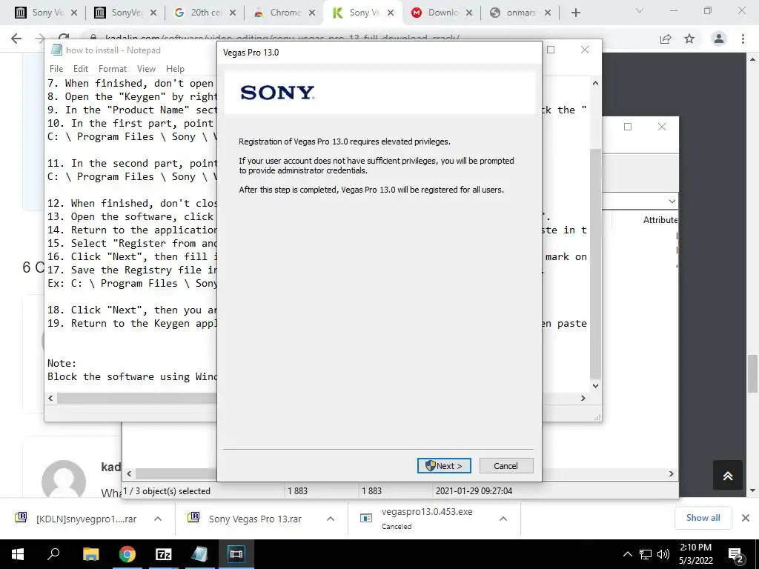This screenshot has height=569, width=759.
Task: Click Attributes column header in 7-Zip
Action: [660, 219]
